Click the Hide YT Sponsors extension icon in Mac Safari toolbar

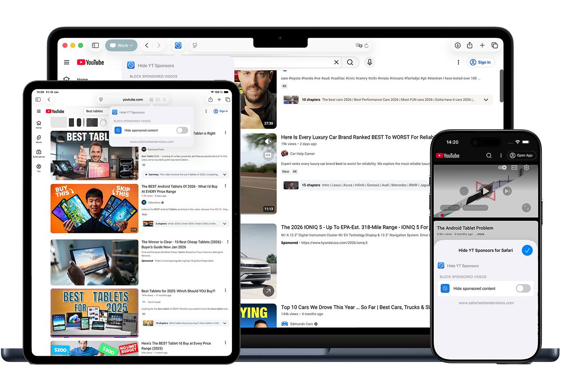coord(178,45)
